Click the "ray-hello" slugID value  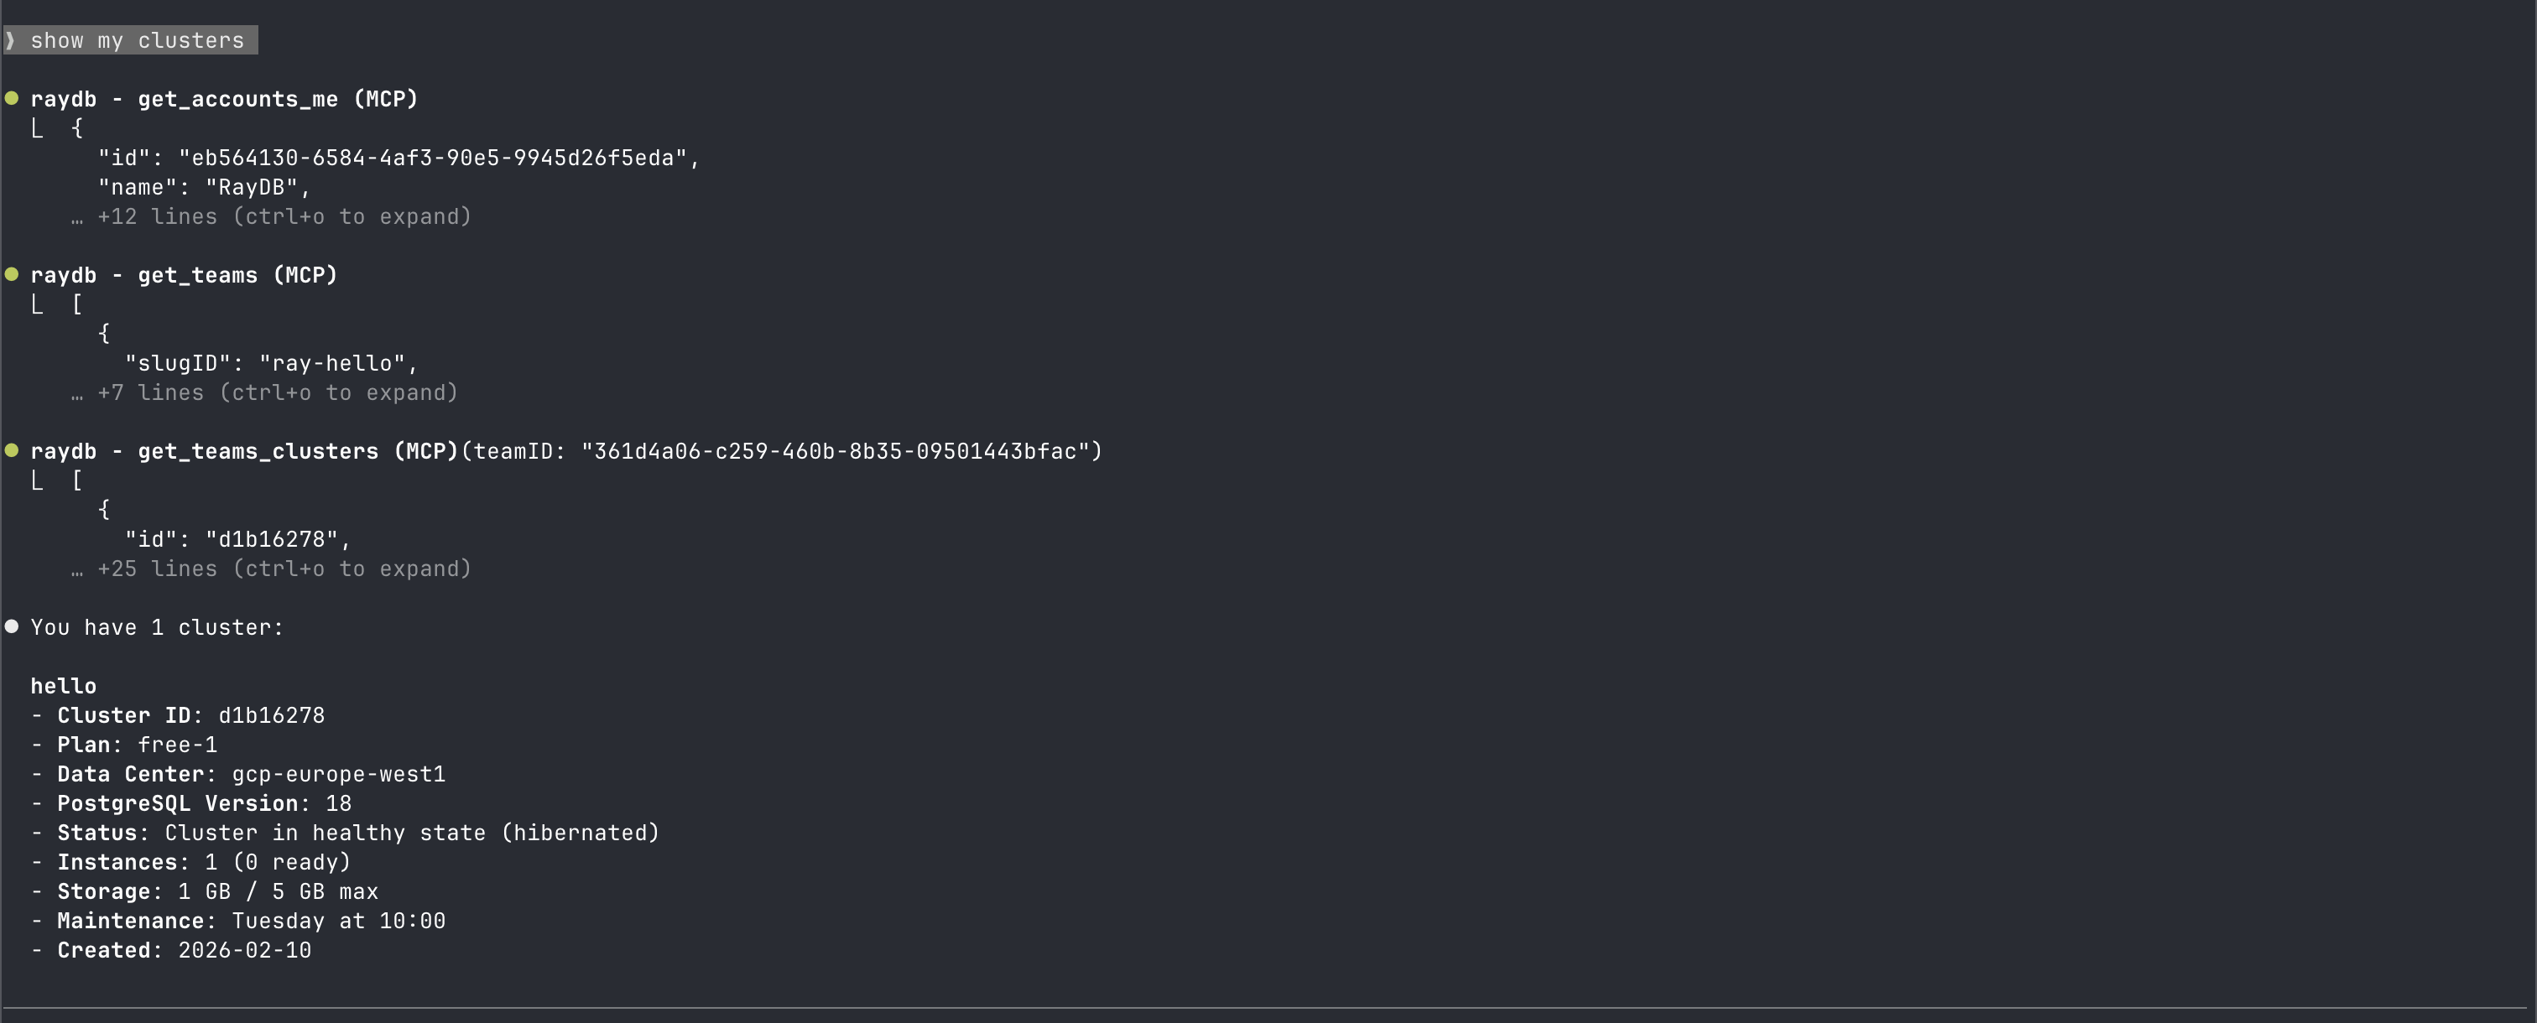(333, 363)
